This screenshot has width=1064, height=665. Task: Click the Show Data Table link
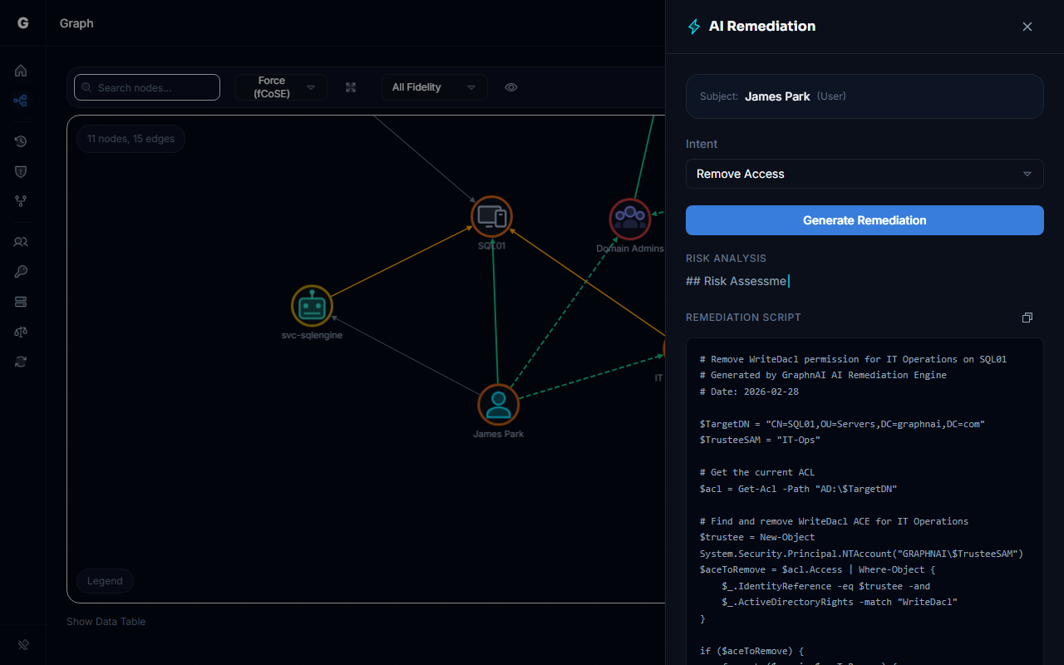tap(106, 622)
